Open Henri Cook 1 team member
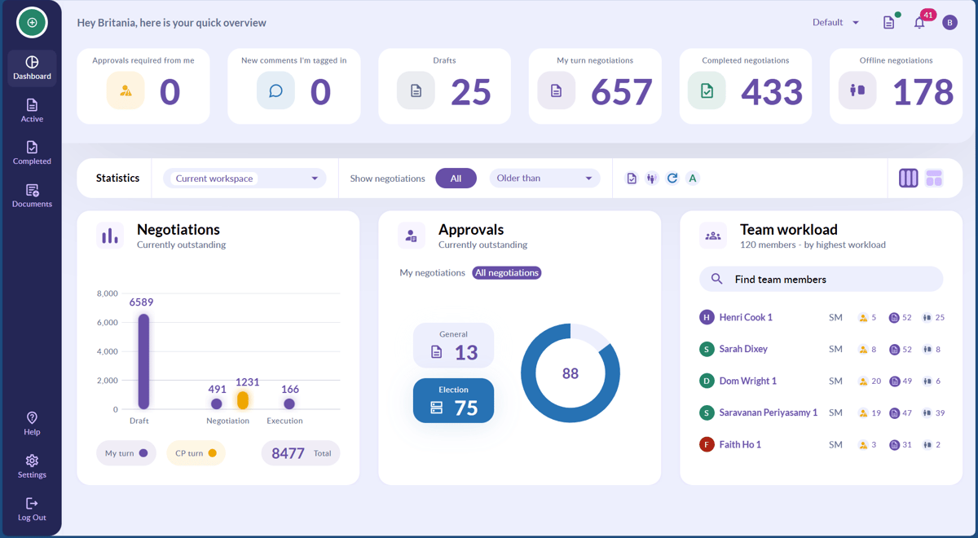 pos(746,318)
